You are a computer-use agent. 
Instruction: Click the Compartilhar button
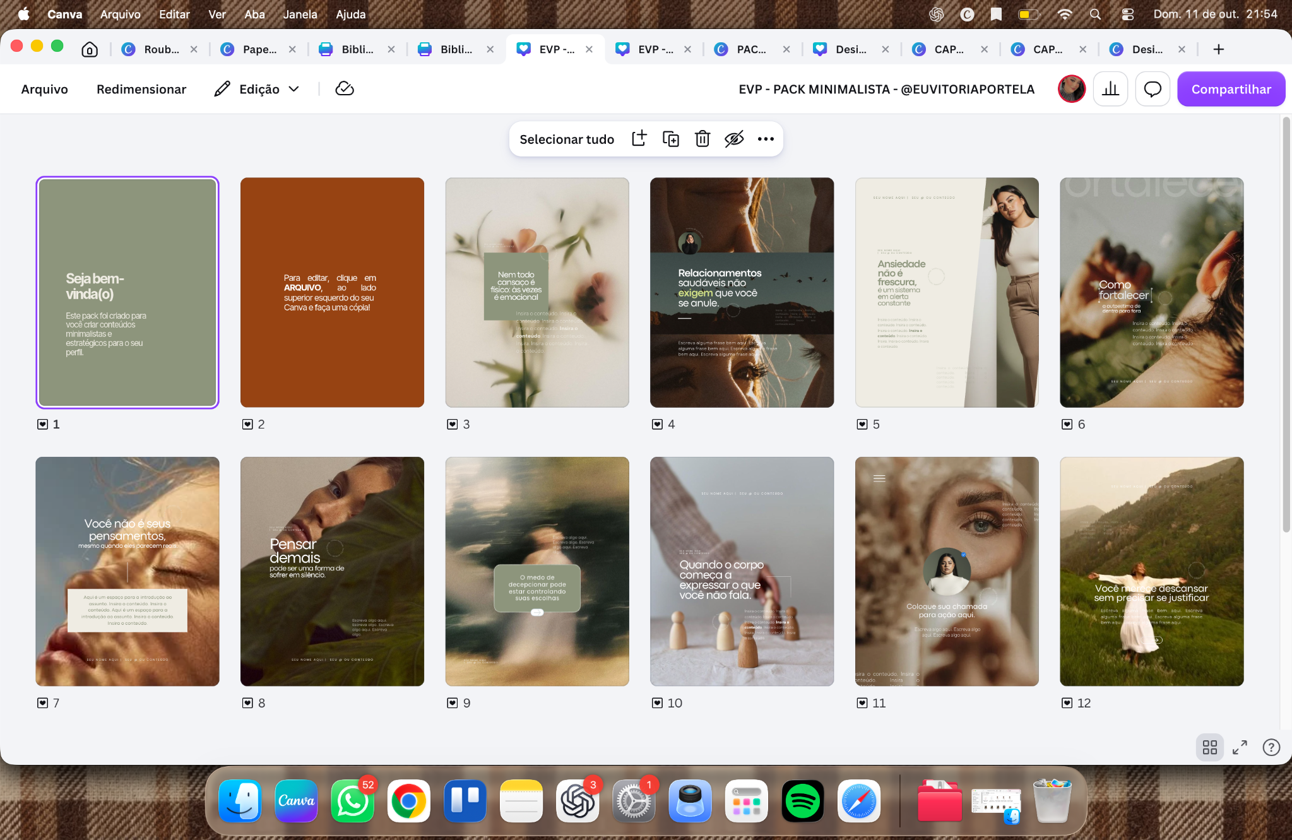coord(1231,89)
